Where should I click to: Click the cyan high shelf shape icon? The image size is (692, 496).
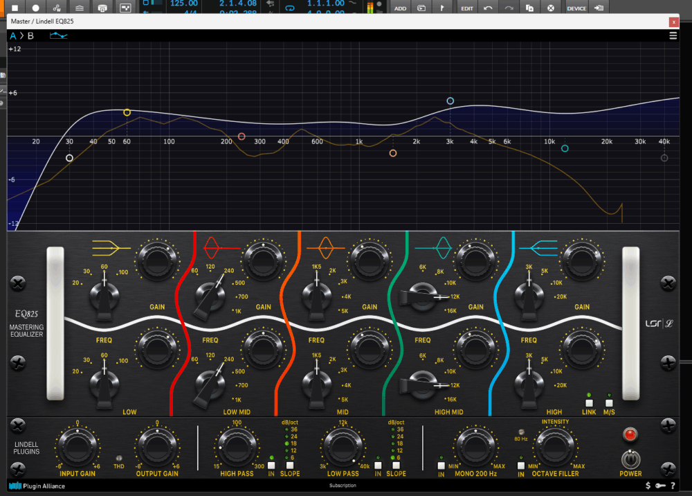(x=538, y=248)
